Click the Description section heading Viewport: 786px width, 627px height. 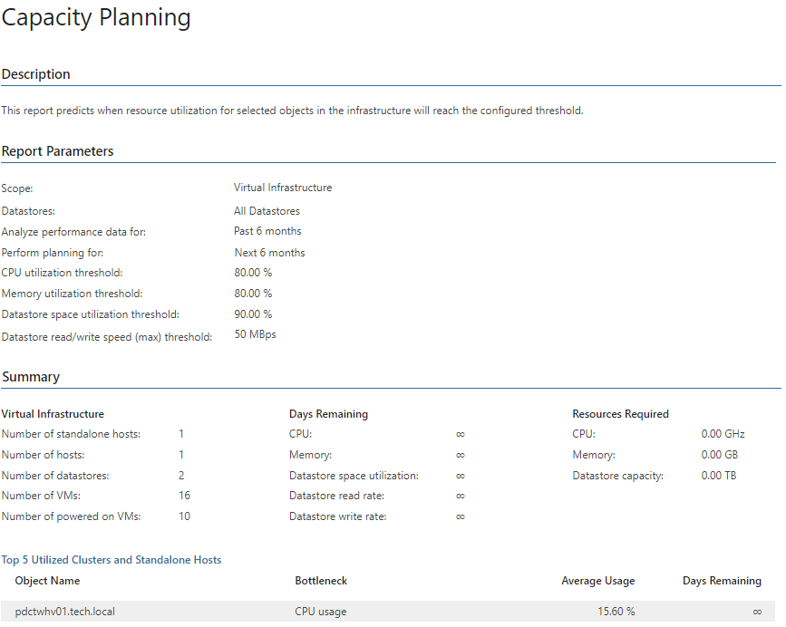tap(35, 74)
